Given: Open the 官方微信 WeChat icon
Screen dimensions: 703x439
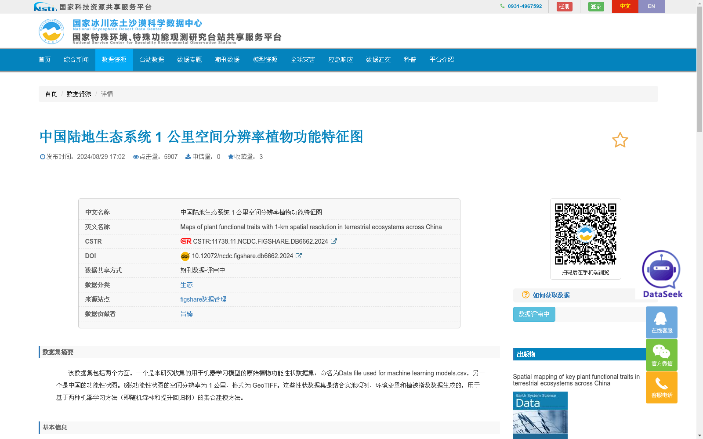Looking at the screenshot, I should 662,355.
